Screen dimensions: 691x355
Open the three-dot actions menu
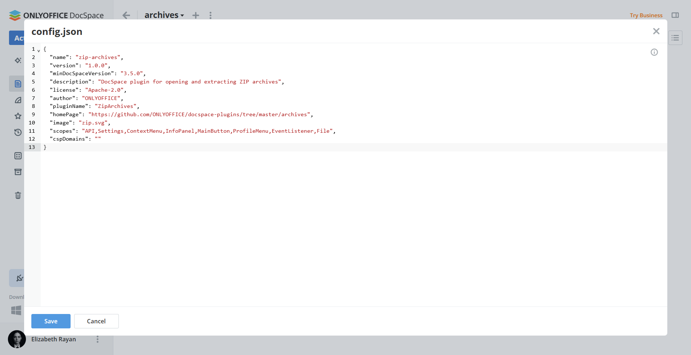tap(210, 15)
